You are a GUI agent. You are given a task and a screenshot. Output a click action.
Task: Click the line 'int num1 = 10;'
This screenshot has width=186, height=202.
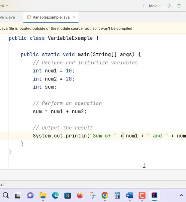click(54, 71)
